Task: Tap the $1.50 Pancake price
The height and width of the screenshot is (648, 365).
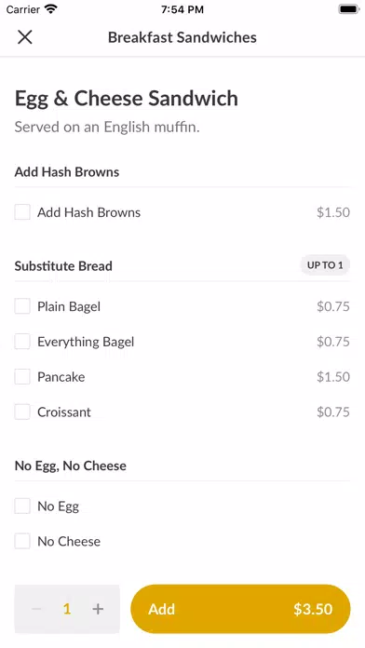Action: click(x=333, y=376)
